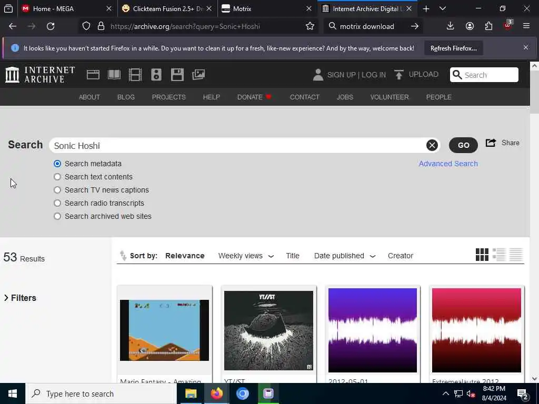Toggle sort direction arrows icon

(123, 256)
